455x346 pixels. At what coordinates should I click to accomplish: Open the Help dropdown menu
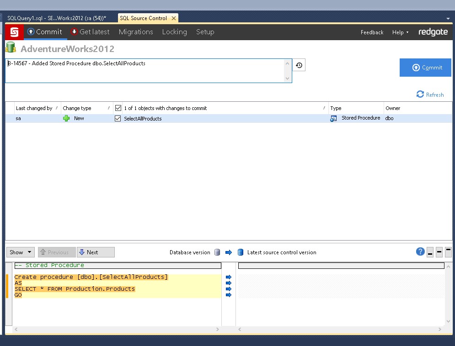coord(400,32)
